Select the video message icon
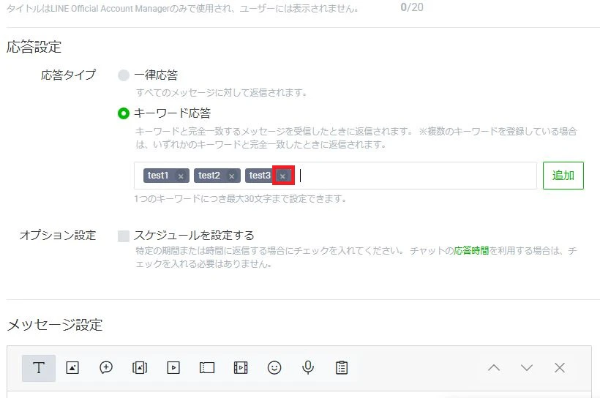The height and width of the screenshot is (398, 600). [x=173, y=368]
